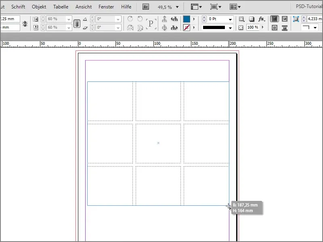This screenshot has height=242, width=323.
Task: Click the blue fill color swatch
Action: point(187,19)
